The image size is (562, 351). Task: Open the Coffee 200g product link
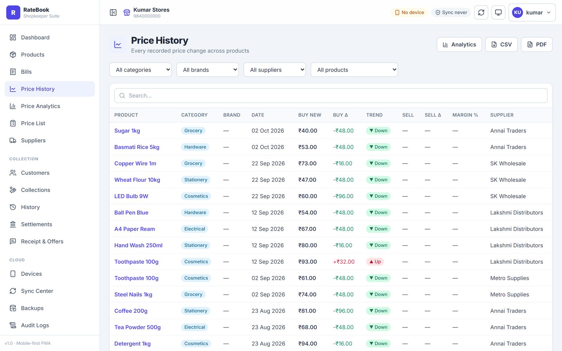pyautogui.click(x=131, y=311)
